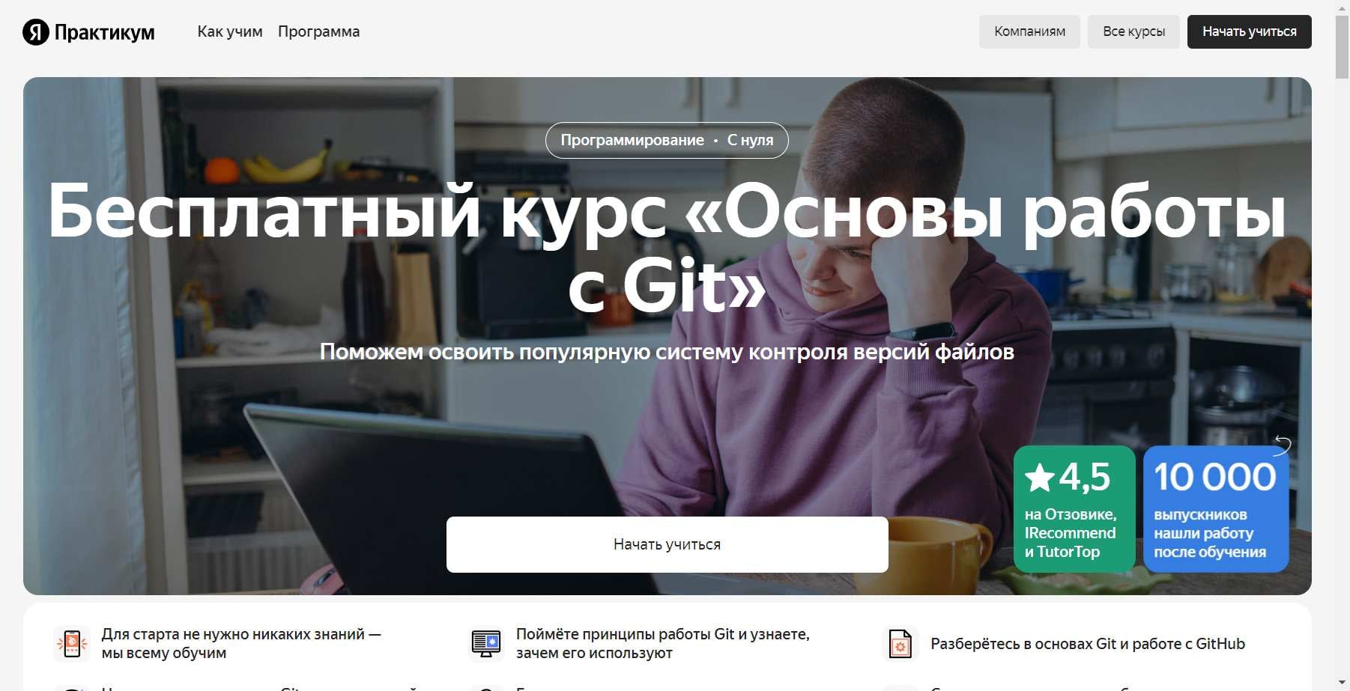This screenshot has height=691, width=1350.
Task: Open the blue 10 000 выпускников card
Action: (x=1216, y=509)
